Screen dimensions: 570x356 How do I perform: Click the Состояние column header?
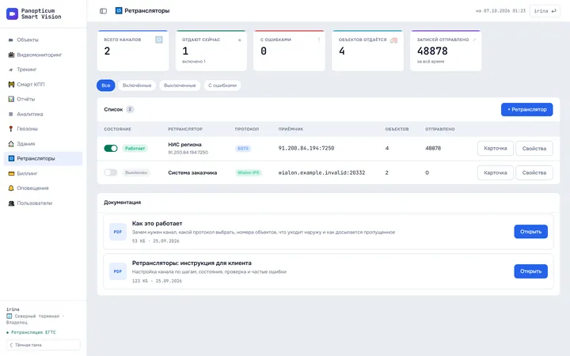coord(117,129)
